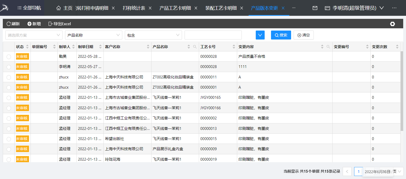The height and width of the screenshot is (179, 406).
Task: Open the mail envelope icon
Action: coord(315,8)
